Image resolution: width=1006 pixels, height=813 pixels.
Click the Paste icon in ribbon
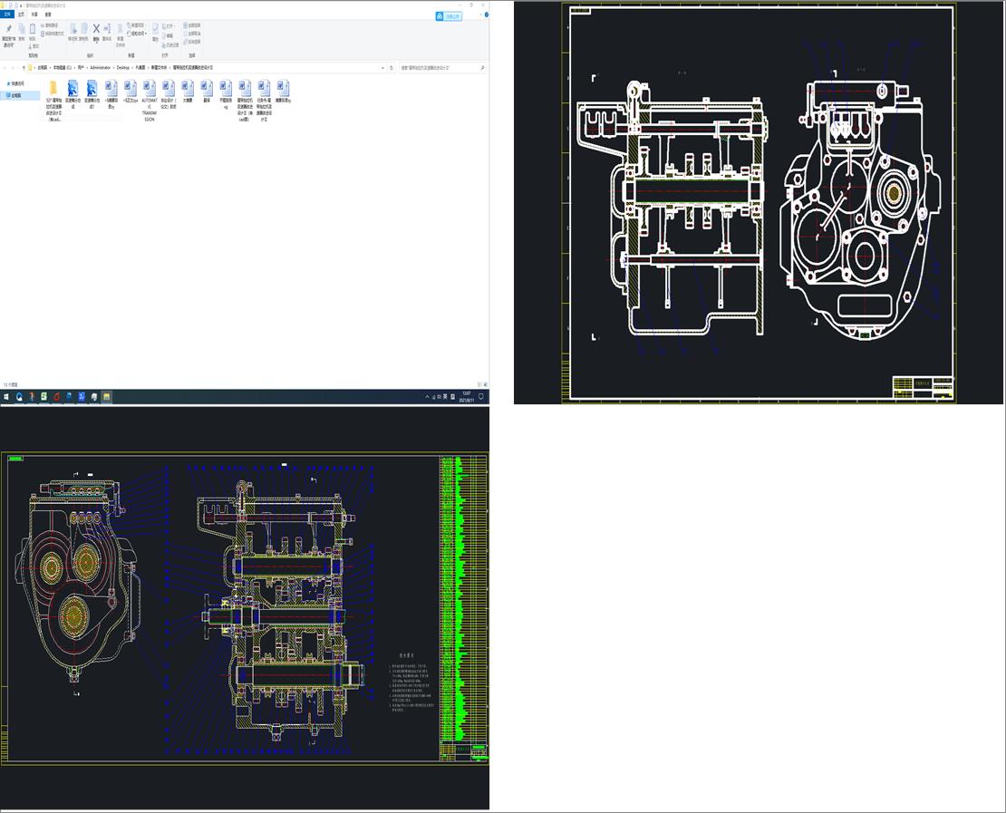pos(32,31)
